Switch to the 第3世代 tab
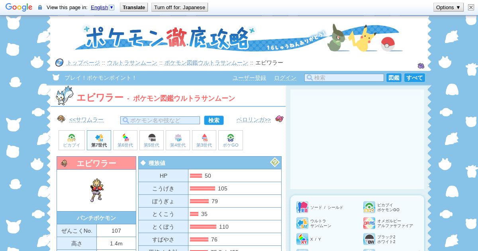Viewport: 478px width, 251px height. [x=204, y=140]
